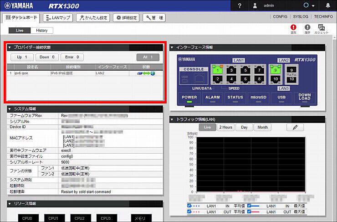Screen dimensions: 337x222
Task: Show Month traffic graph
Action: [263, 127]
